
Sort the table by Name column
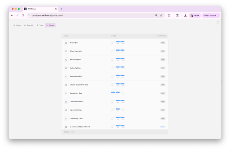tap(66, 36)
